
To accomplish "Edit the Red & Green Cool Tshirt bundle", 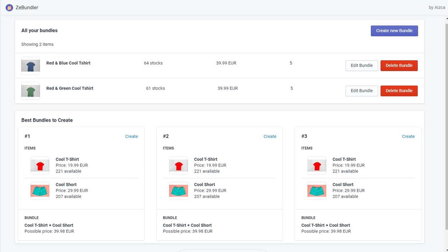I will click(362, 91).
